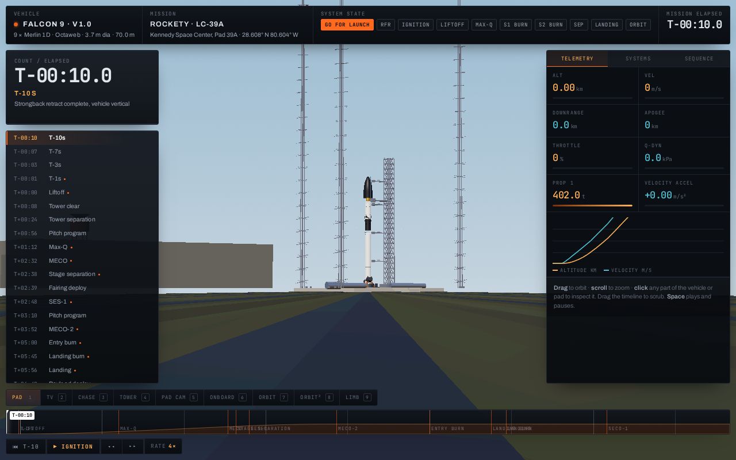736x460 pixels.
Task: Jump to the Fairing deploy event
Action: (x=82, y=288)
